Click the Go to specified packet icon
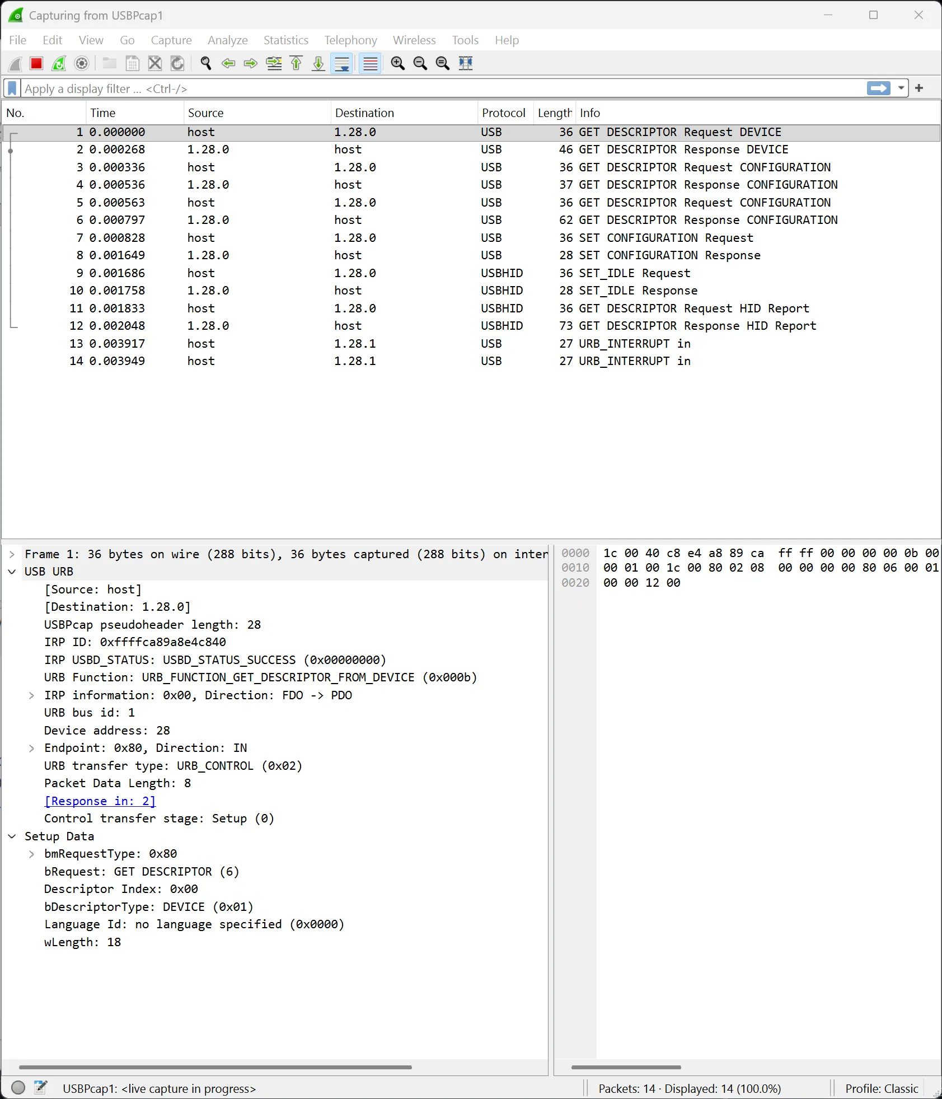 pos(274,63)
